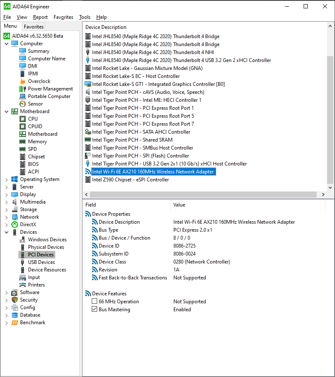Open the Help menu
335x377 pixels.
[101, 17]
